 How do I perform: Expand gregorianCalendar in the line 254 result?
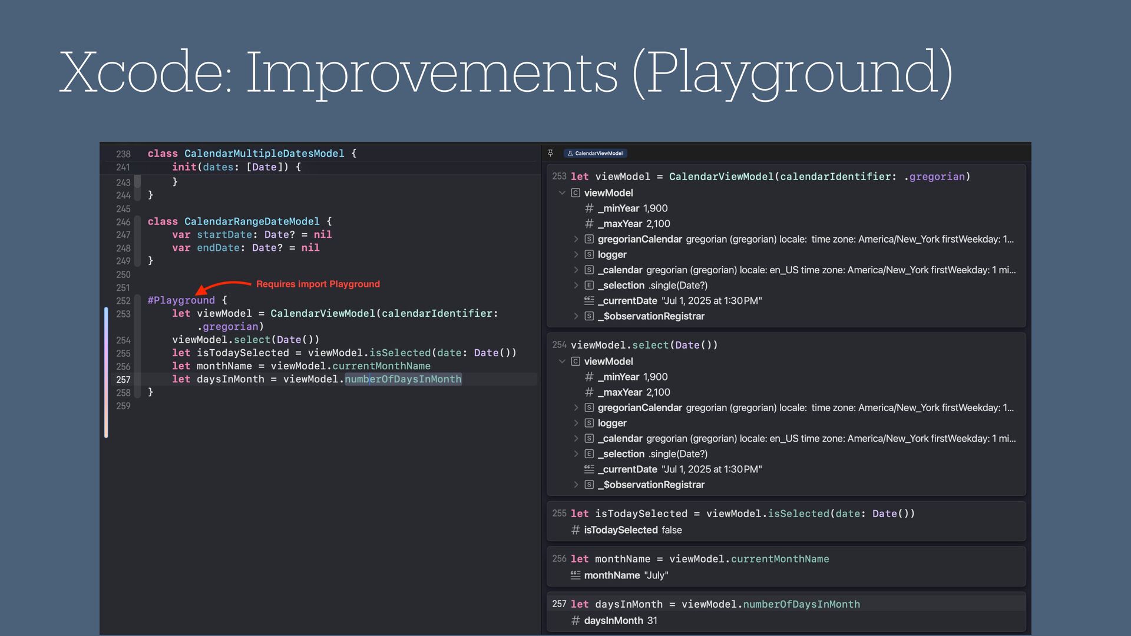click(x=576, y=408)
